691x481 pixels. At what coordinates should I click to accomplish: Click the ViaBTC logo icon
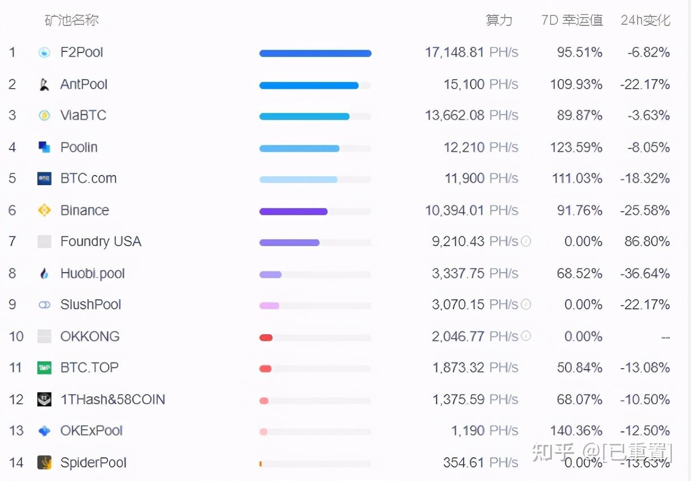(x=44, y=116)
